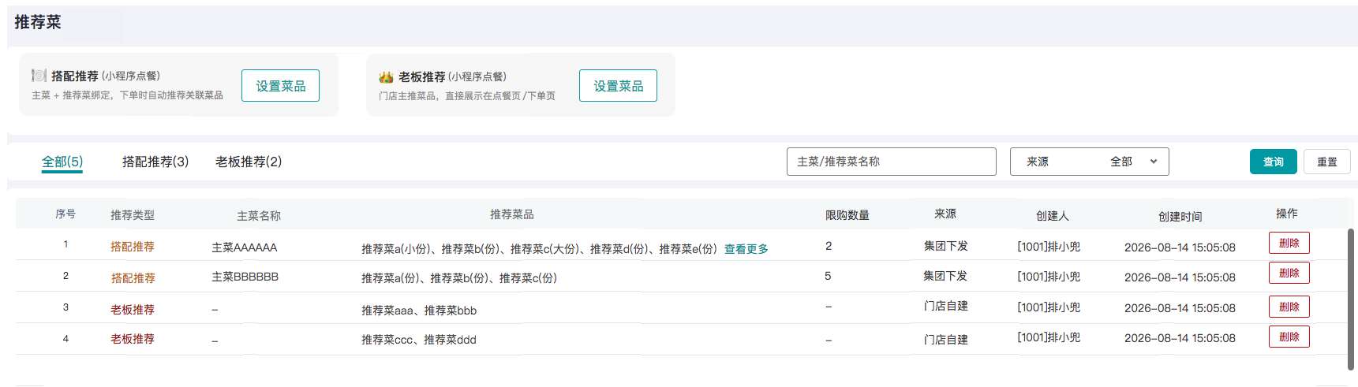Screen dimensions: 1358x387
Task: Delete the 推荐菜ccc、推荐菜ddd row
Action: (x=1289, y=337)
